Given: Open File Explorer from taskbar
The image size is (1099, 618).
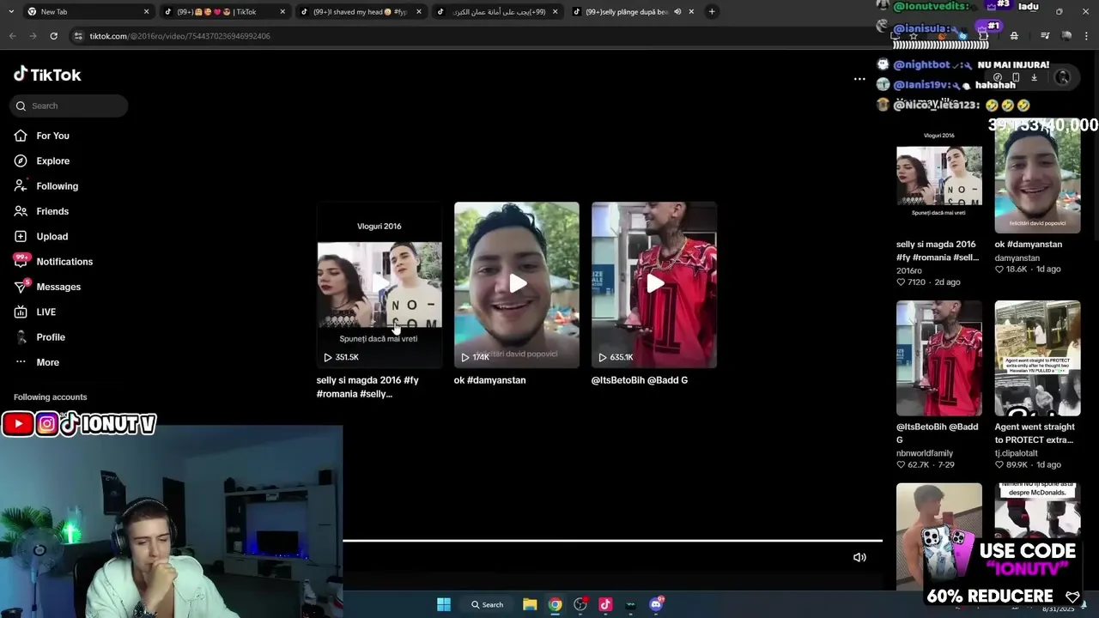Looking at the screenshot, I should [530, 604].
